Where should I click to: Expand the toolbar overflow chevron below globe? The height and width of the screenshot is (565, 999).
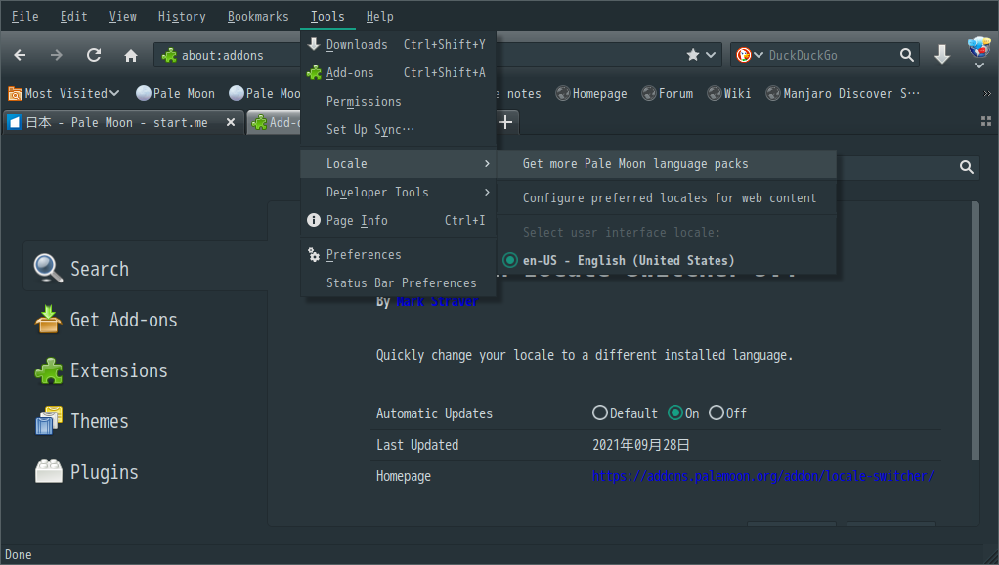click(x=979, y=65)
